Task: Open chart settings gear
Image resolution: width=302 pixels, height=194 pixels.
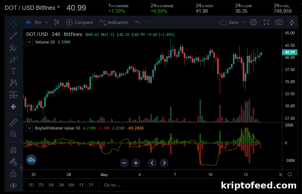Action: [x=254, y=22]
